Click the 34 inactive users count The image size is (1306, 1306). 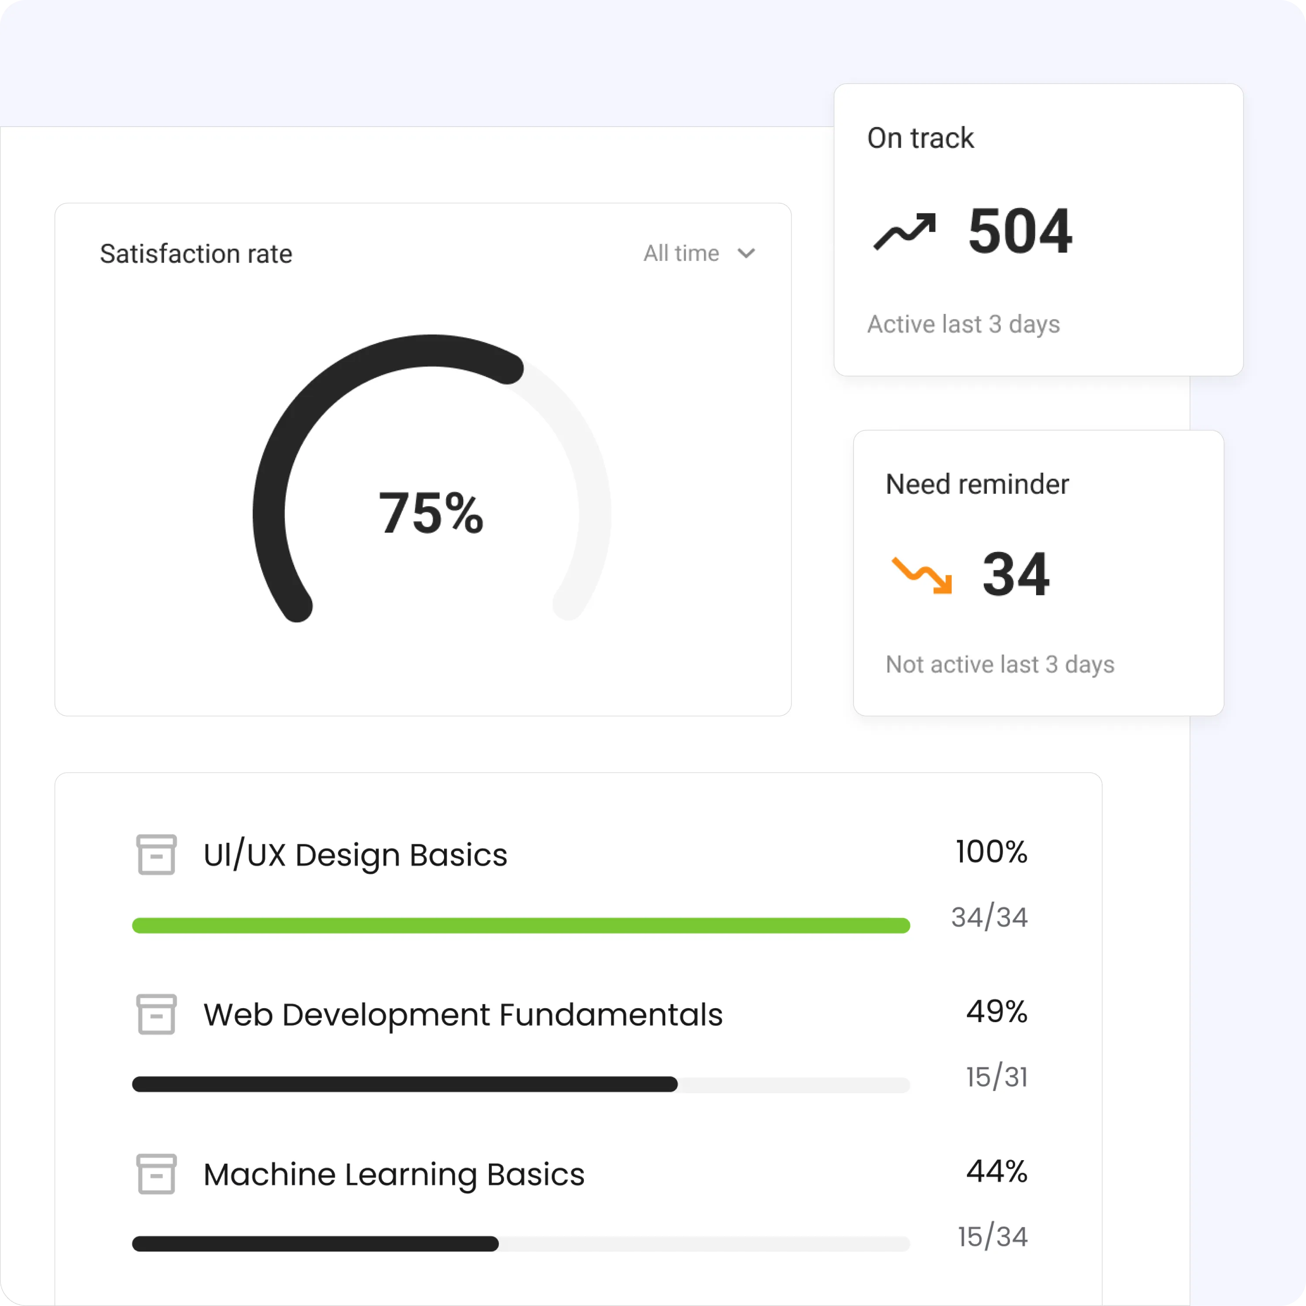1015,575
